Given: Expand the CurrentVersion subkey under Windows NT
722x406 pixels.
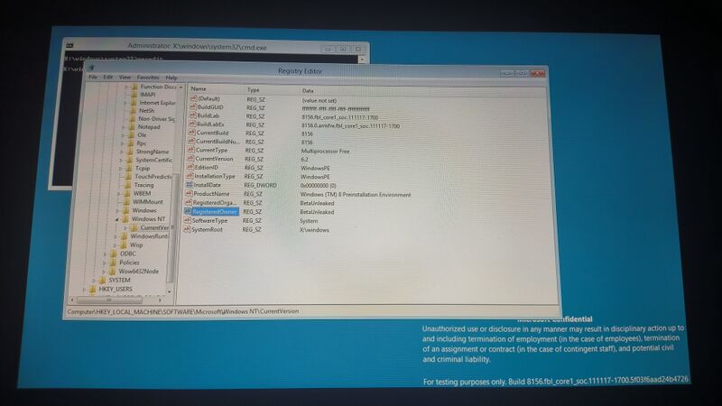Looking at the screenshot, I should click(x=125, y=228).
